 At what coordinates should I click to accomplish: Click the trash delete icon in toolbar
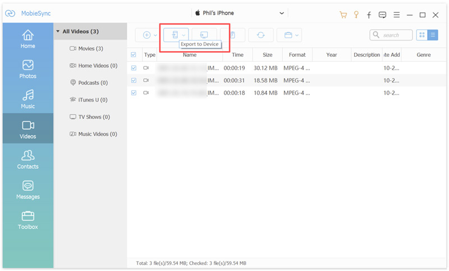click(x=233, y=35)
